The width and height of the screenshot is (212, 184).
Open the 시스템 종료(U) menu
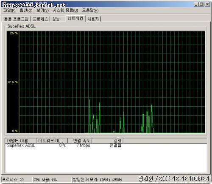(65, 10)
